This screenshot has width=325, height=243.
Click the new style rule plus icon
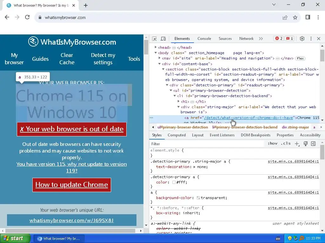coord(297,144)
